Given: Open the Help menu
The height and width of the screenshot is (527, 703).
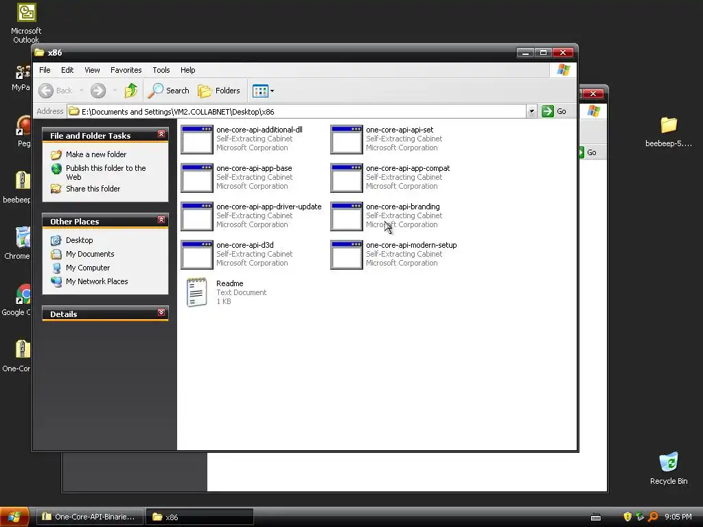Looking at the screenshot, I should [x=188, y=70].
